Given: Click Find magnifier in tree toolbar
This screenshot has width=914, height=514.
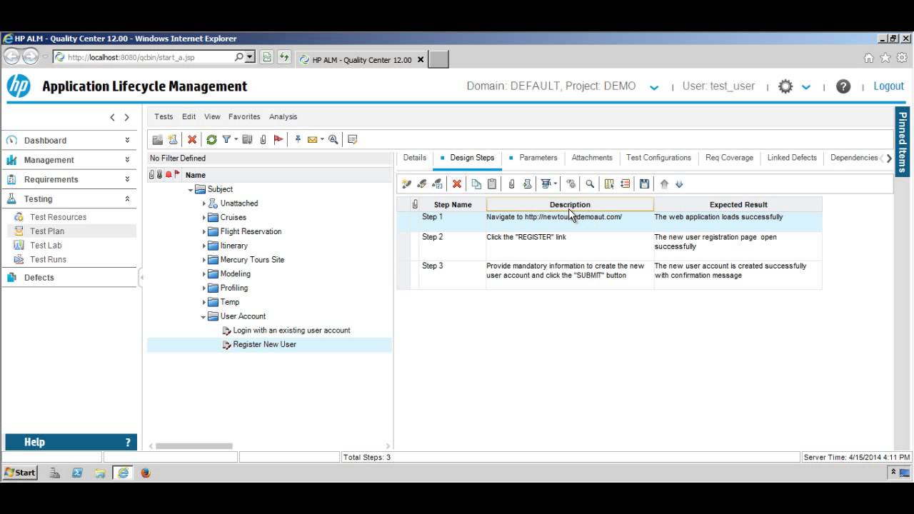Looking at the screenshot, I should (333, 140).
